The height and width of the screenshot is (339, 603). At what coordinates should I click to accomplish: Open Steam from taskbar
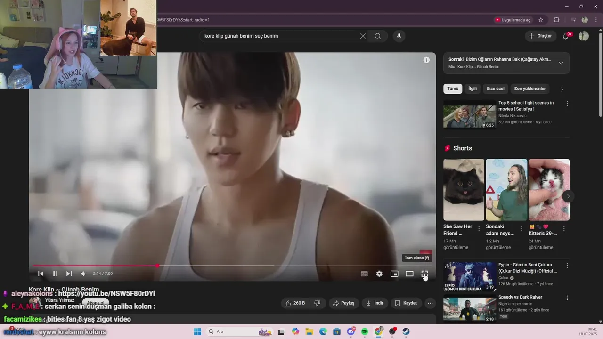click(406, 331)
